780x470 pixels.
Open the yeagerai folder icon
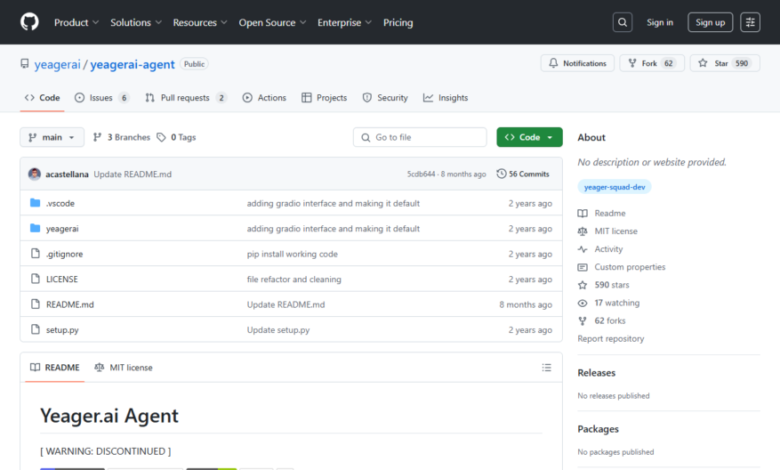click(35, 228)
